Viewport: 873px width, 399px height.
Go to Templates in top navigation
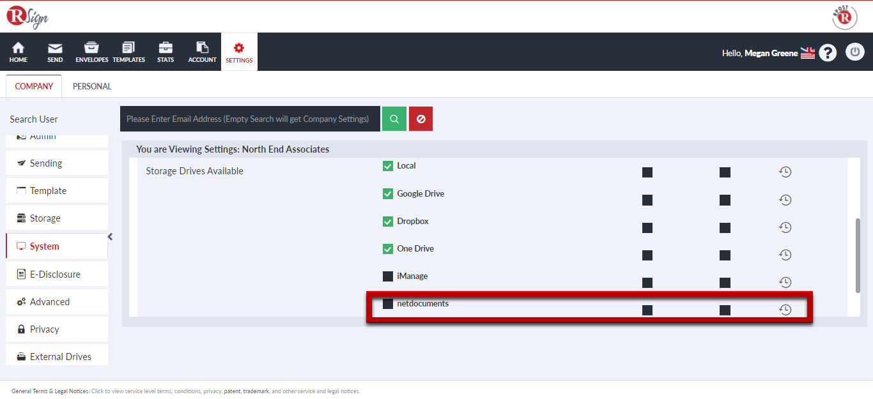[x=128, y=52]
